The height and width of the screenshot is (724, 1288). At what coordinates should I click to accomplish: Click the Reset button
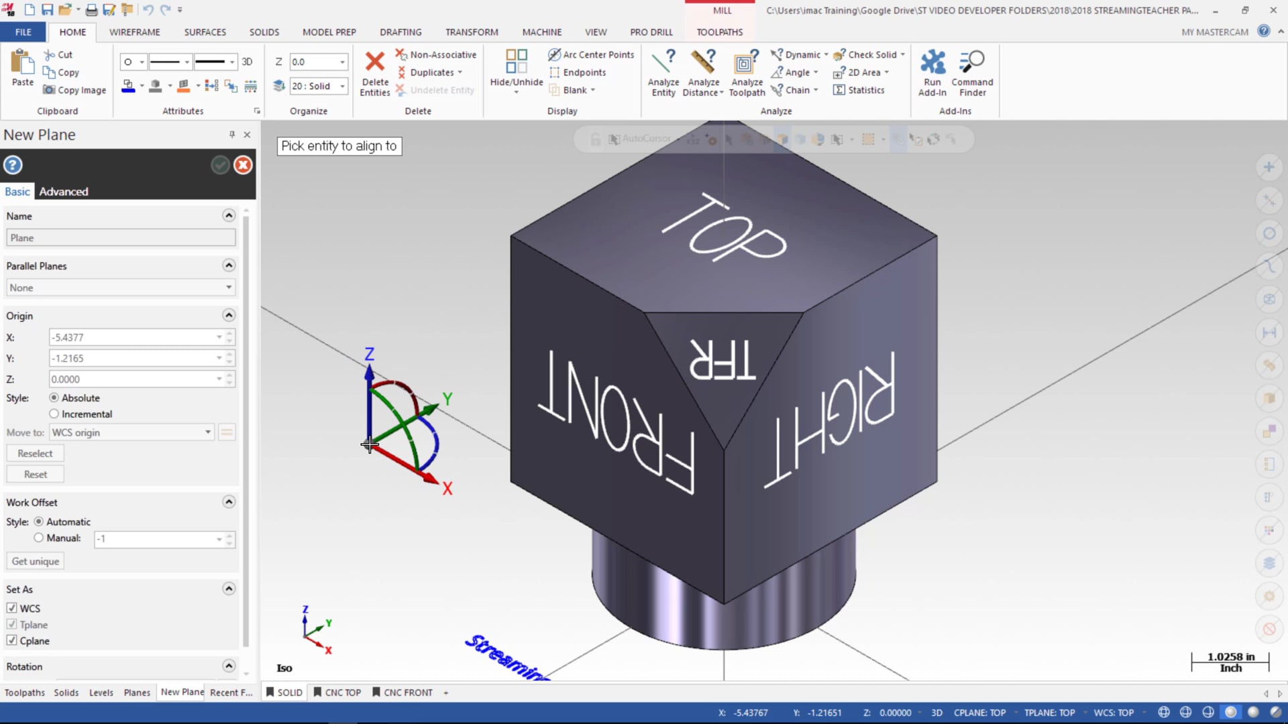(x=36, y=474)
